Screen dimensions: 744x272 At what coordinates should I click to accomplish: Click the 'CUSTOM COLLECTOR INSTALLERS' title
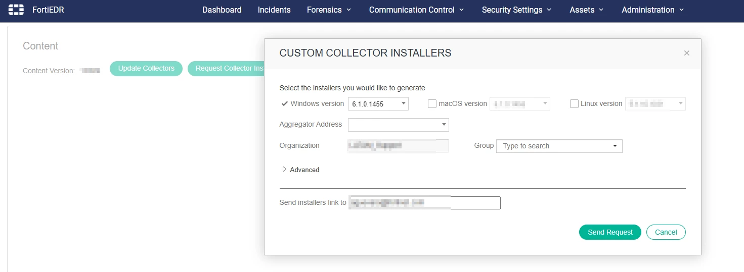click(x=365, y=53)
